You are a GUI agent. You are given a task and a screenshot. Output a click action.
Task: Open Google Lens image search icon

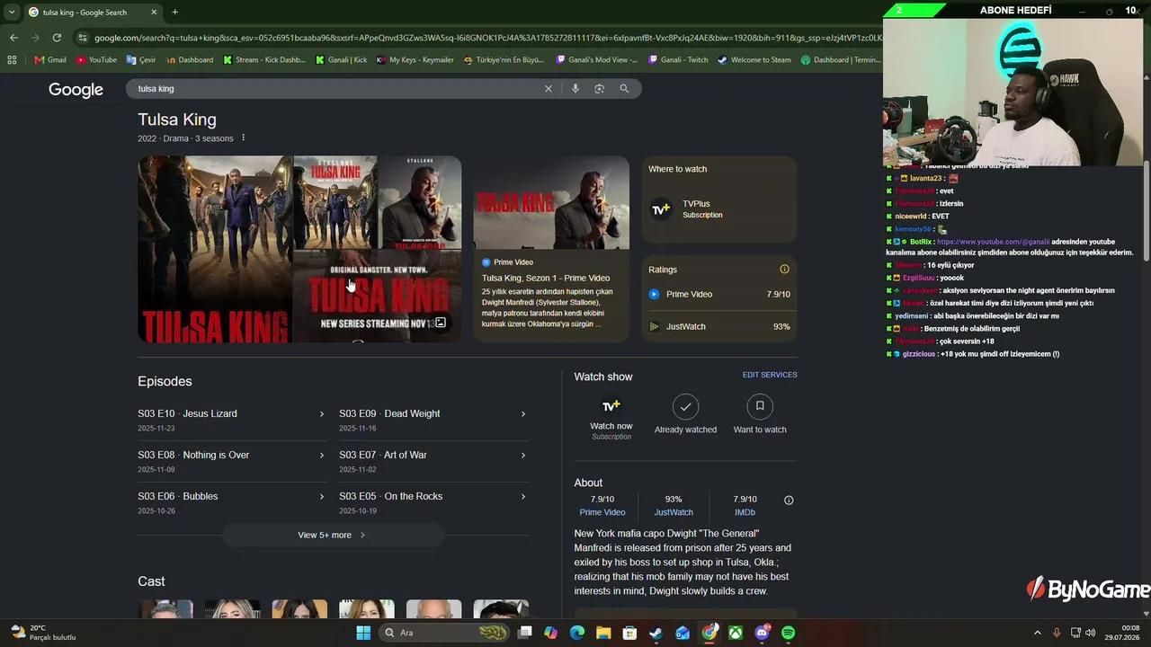click(599, 89)
